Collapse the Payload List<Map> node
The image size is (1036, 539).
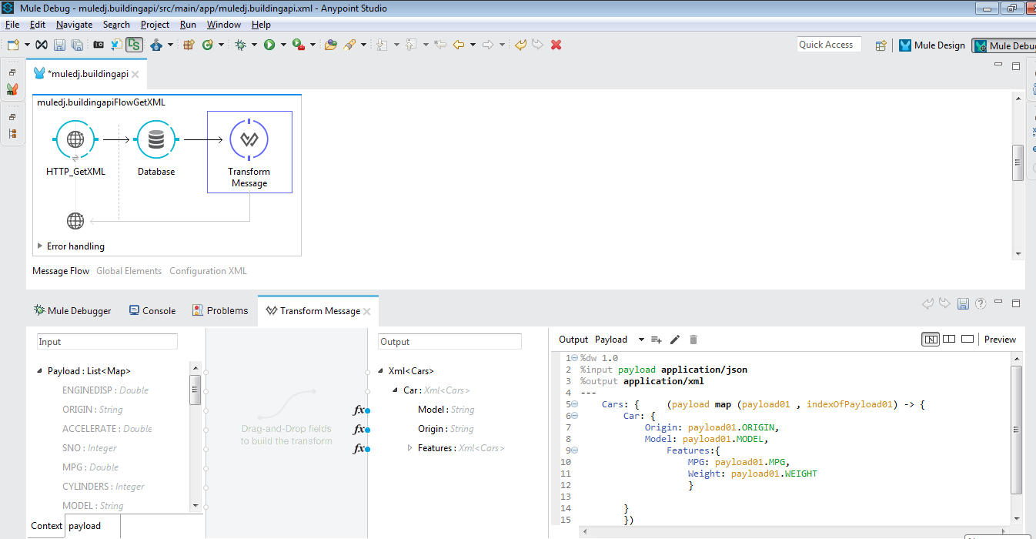pyautogui.click(x=39, y=370)
